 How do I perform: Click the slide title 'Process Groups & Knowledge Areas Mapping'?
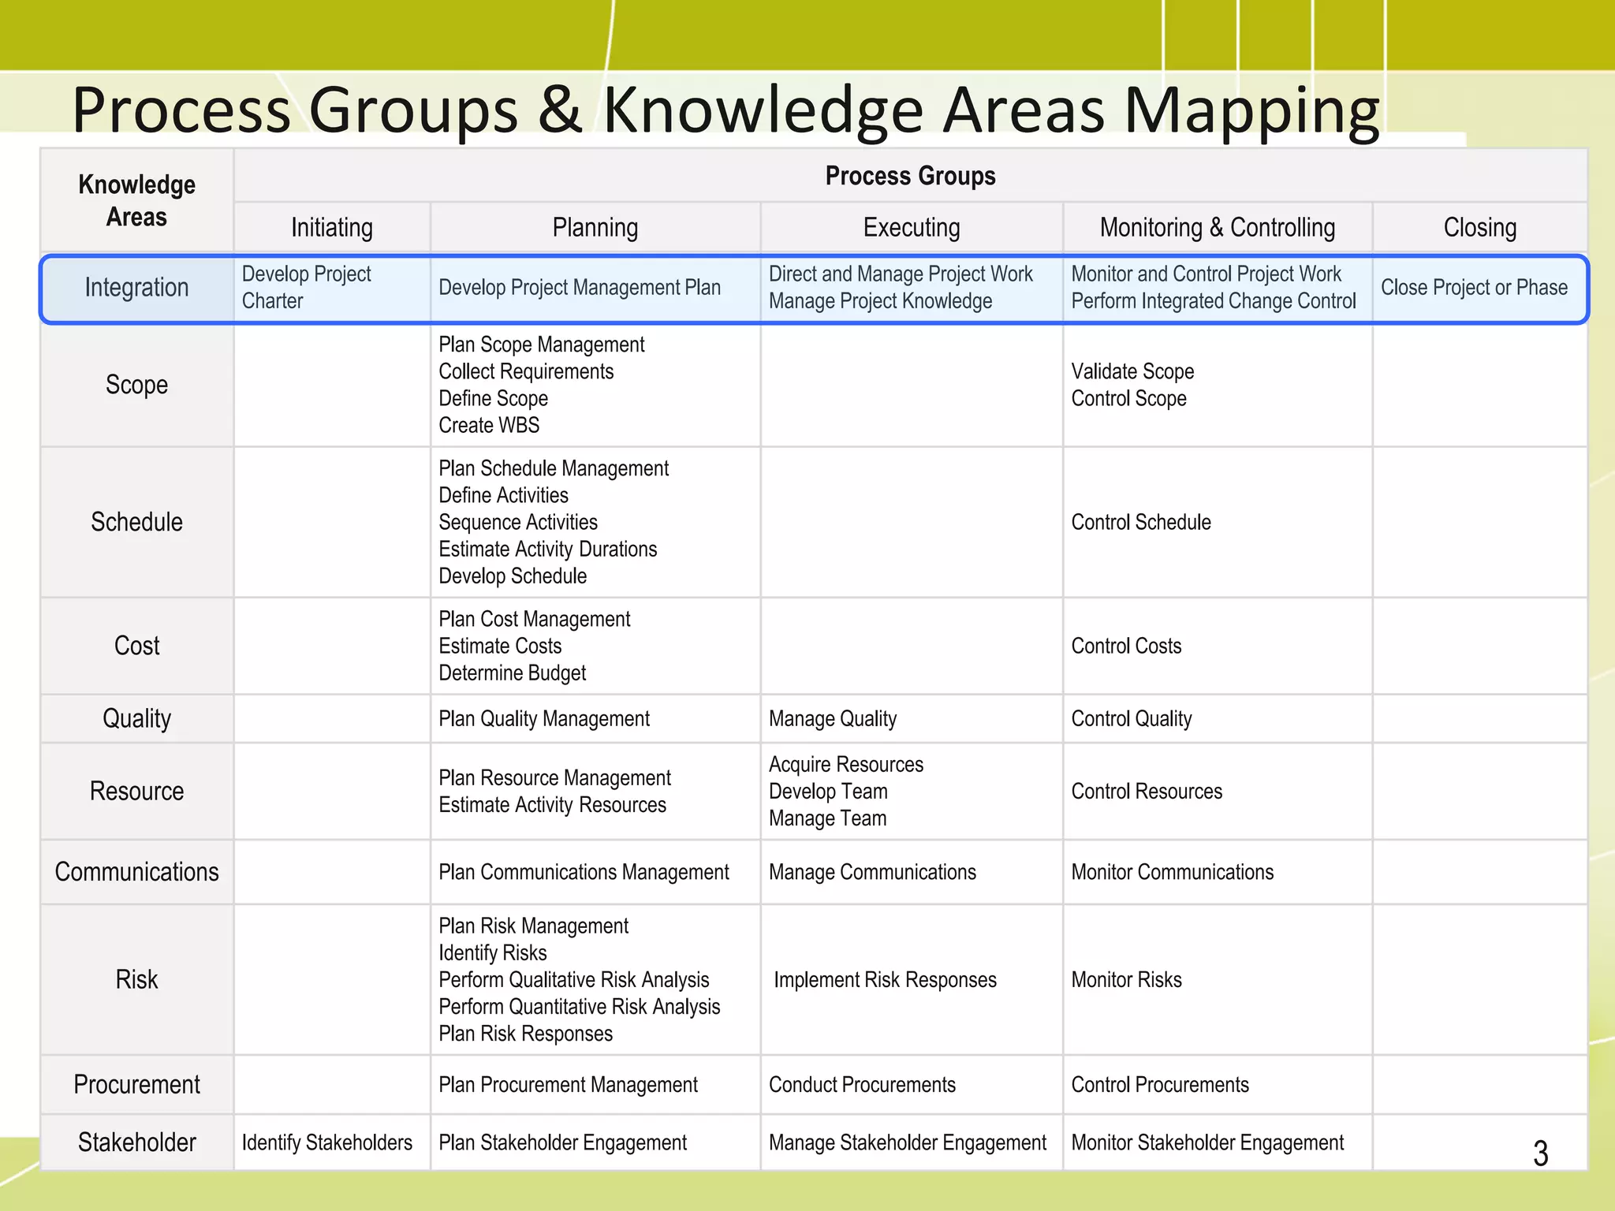[725, 110]
